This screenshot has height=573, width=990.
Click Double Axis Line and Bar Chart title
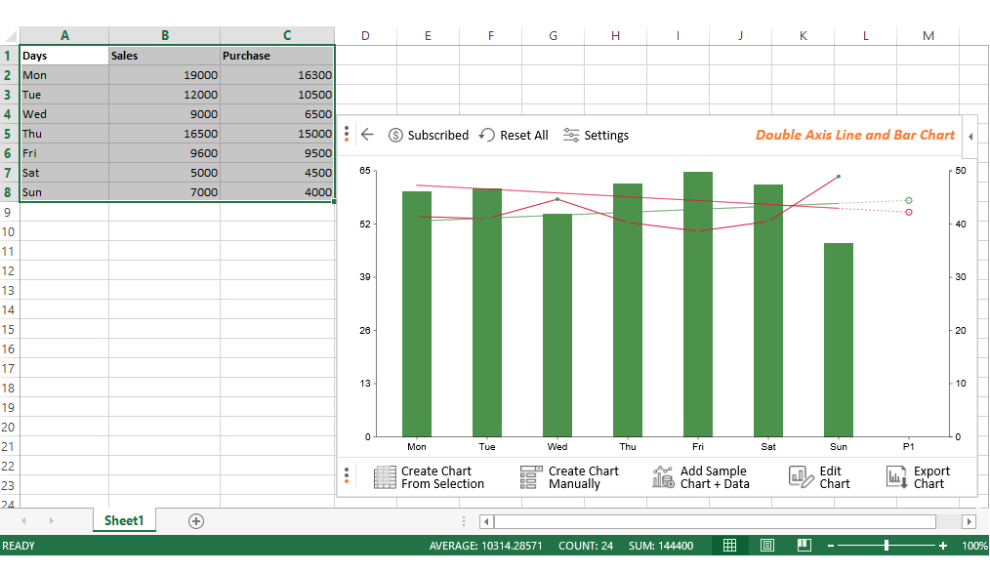tap(855, 135)
